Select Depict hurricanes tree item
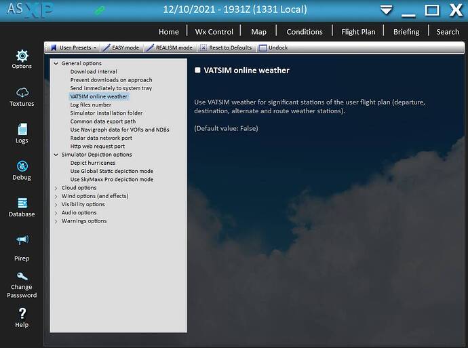Image resolution: width=468 pixels, height=348 pixels. (93, 163)
